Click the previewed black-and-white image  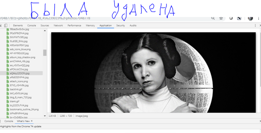[x=153, y=72]
